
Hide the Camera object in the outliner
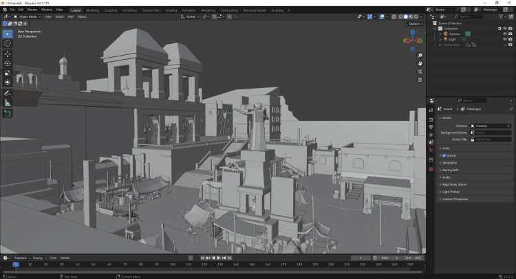point(504,34)
